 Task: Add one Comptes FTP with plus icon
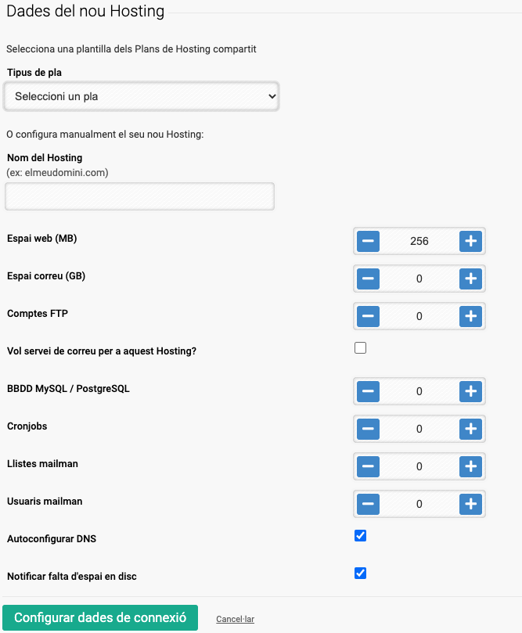click(470, 316)
